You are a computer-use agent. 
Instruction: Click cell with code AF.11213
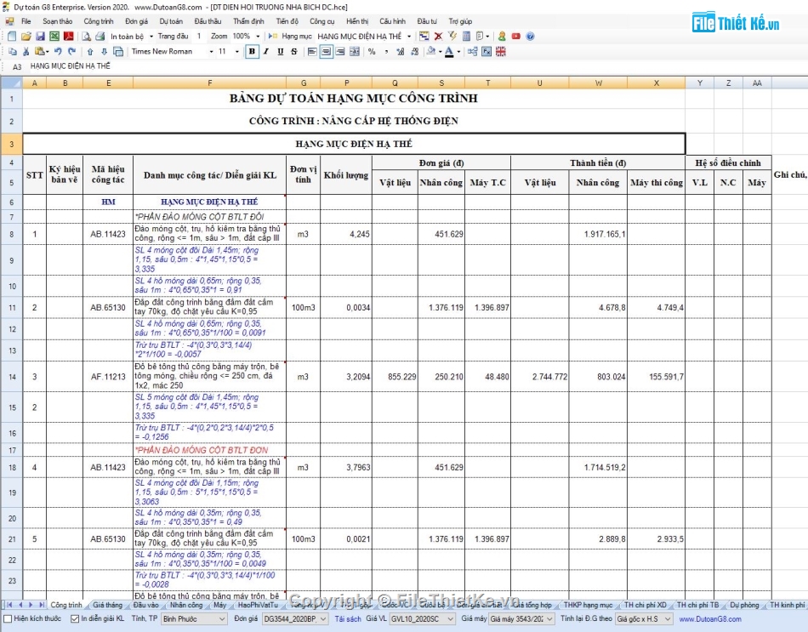(x=108, y=377)
